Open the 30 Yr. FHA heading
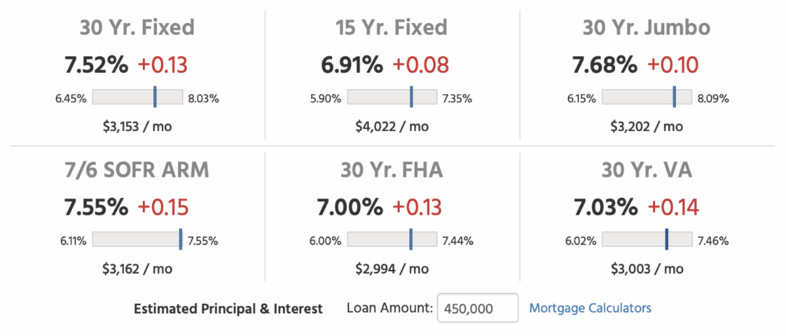This screenshot has width=786, height=336. 391,170
